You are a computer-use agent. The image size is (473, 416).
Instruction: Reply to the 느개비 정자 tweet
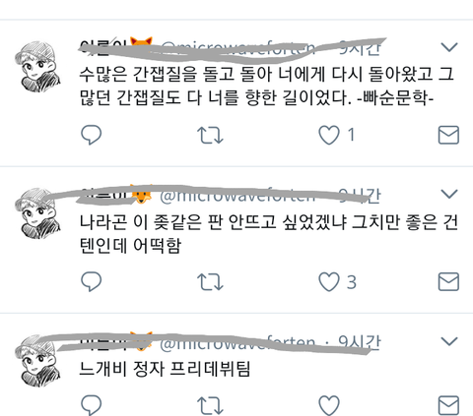(91, 405)
